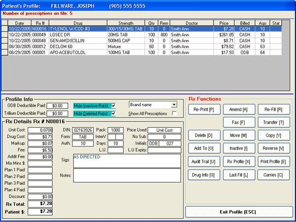Click the No Sub field
The image size is (296, 222).
(x=164, y=137)
